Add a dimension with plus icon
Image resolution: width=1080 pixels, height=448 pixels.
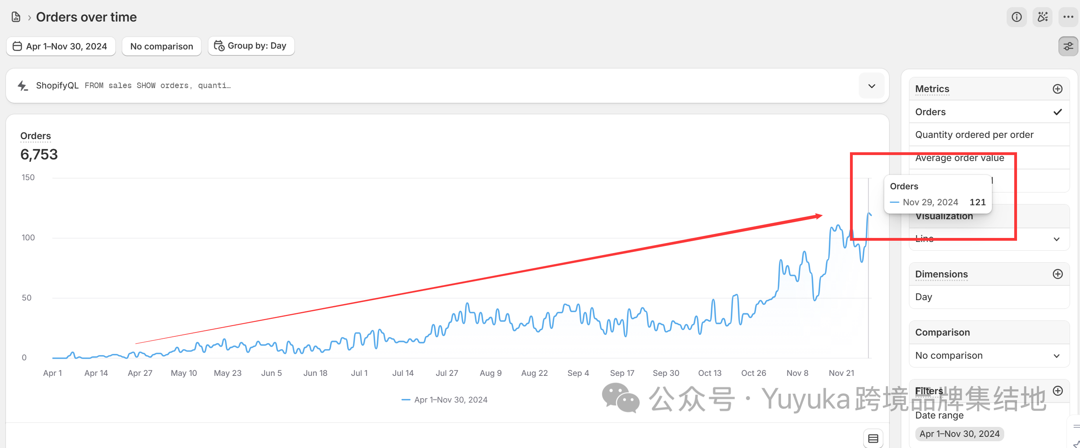tap(1057, 274)
